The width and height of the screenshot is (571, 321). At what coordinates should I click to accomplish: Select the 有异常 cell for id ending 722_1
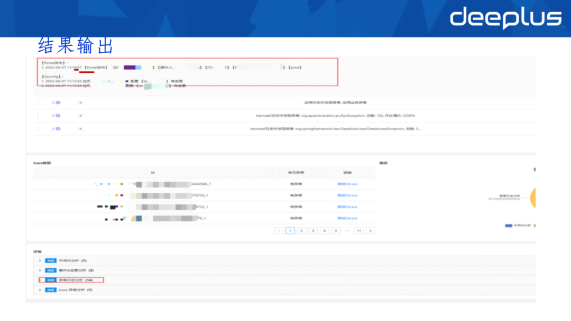(296, 207)
